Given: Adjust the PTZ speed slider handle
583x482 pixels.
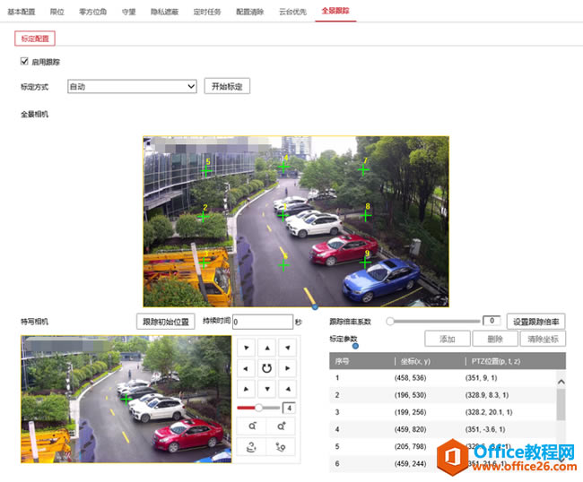Looking at the screenshot, I should 258,408.
